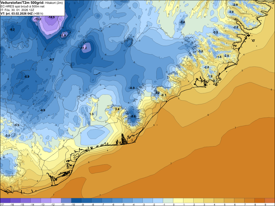The height and width of the screenshot is (206, 275).
Task: Click the 3.4 temperature label
Action: (x=117, y=109)
